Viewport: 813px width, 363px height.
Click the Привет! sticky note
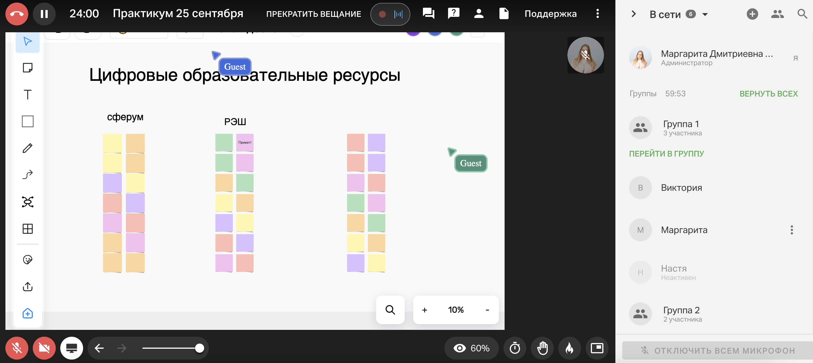[x=245, y=143]
